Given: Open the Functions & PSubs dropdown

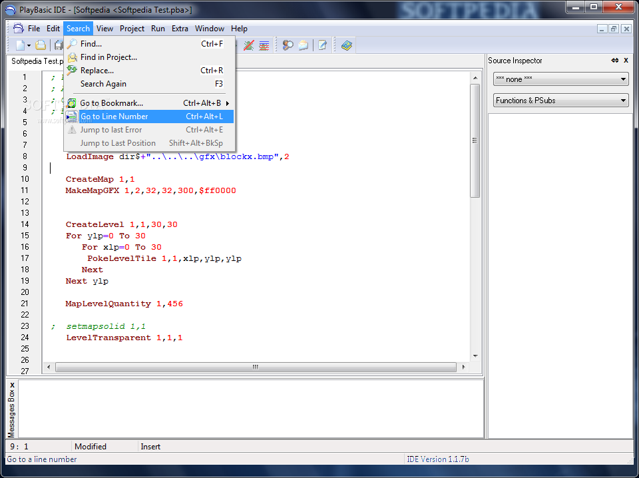Looking at the screenshot, I should [560, 101].
